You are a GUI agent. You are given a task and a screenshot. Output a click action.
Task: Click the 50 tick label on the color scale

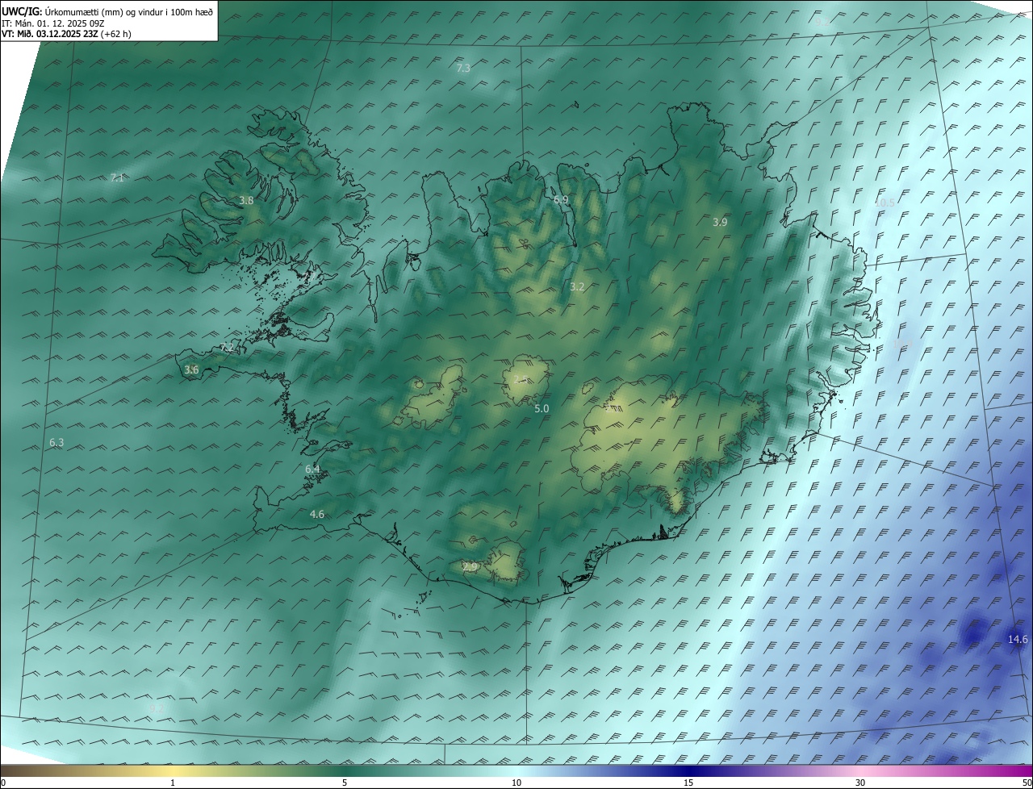click(x=1027, y=783)
